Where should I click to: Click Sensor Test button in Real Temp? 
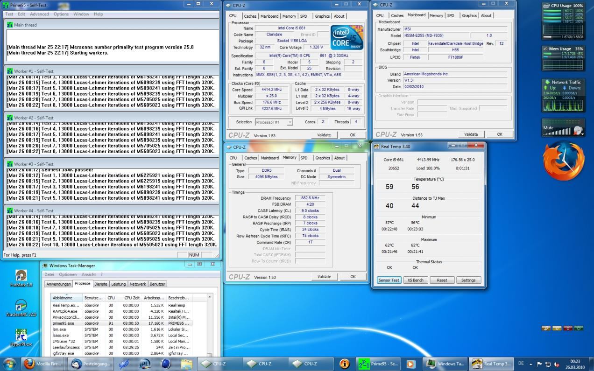pyautogui.click(x=389, y=280)
